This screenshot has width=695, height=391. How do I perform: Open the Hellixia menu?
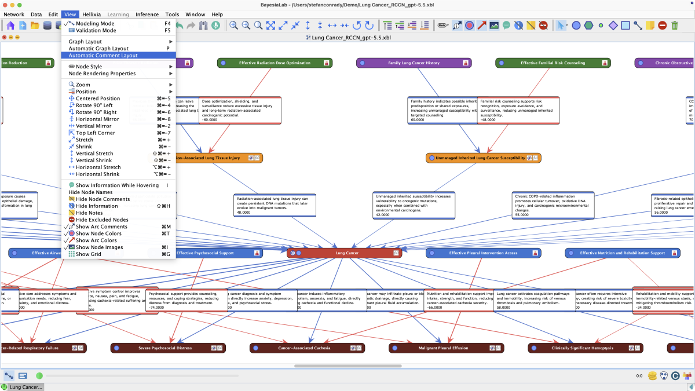(92, 14)
